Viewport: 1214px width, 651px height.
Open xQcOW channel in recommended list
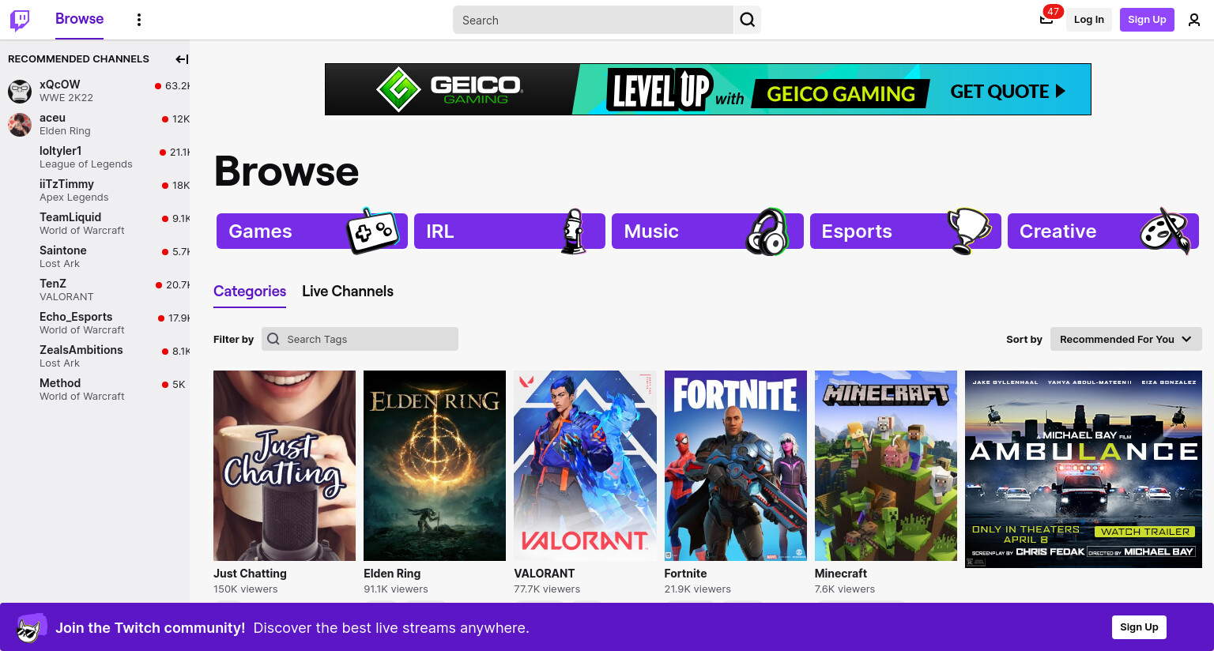click(95, 91)
